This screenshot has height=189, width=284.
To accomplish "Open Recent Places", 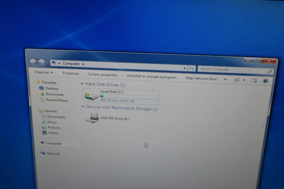I will [x=57, y=100].
